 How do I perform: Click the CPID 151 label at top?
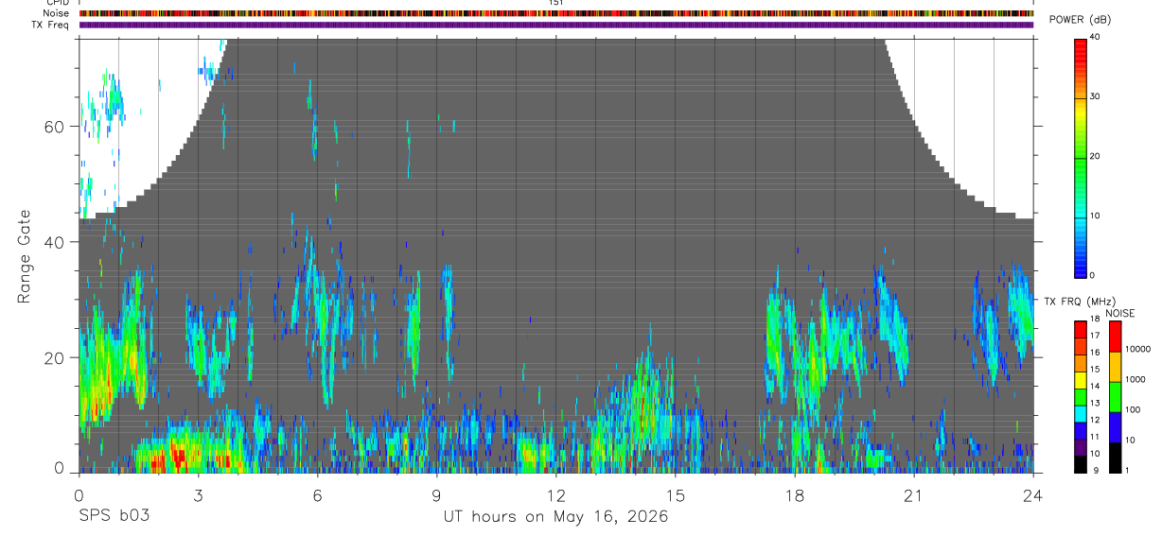(x=555, y=3)
